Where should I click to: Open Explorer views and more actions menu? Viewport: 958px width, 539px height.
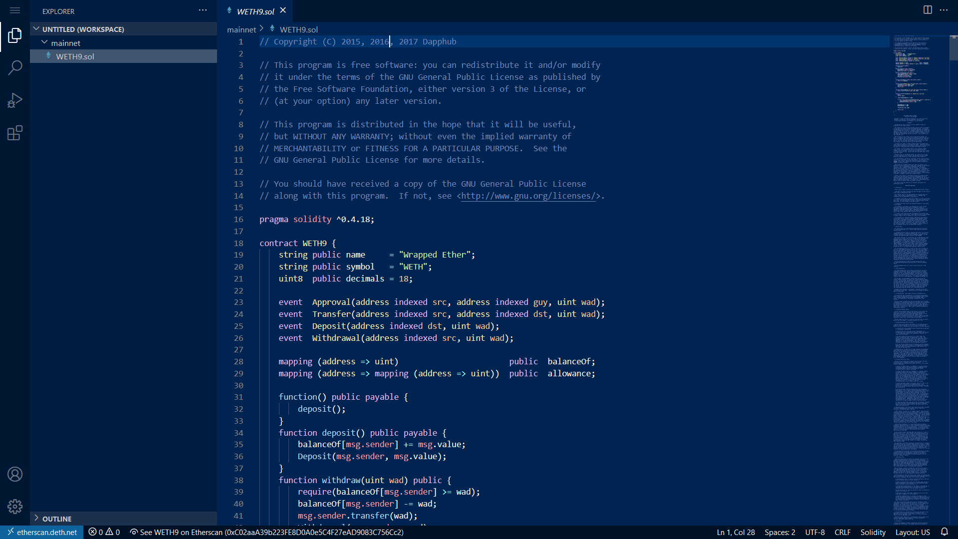pyautogui.click(x=203, y=10)
